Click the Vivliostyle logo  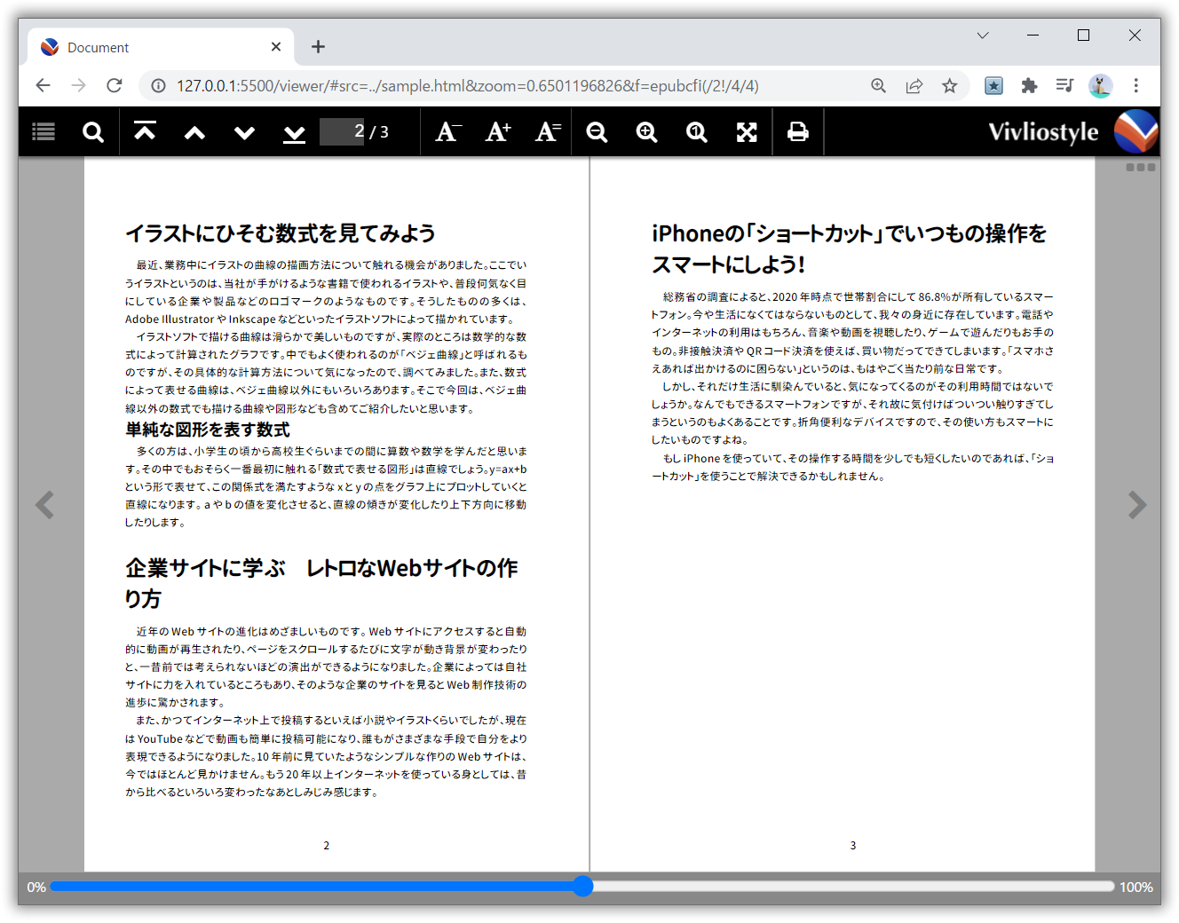tap(1135, 130)
